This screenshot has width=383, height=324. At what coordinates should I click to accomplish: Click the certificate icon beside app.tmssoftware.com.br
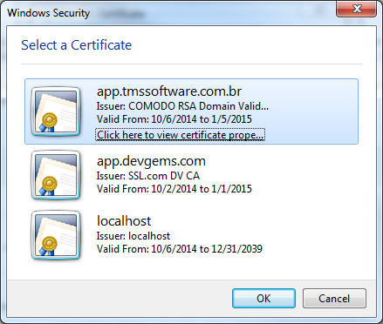coord(56,111)
